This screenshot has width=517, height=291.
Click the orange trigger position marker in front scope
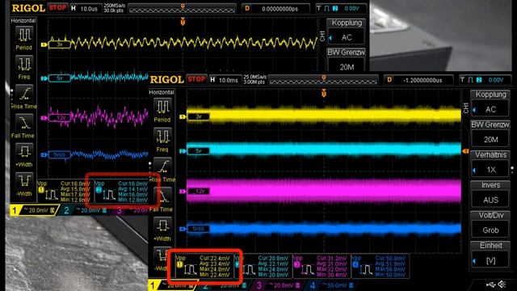(323, 94)
